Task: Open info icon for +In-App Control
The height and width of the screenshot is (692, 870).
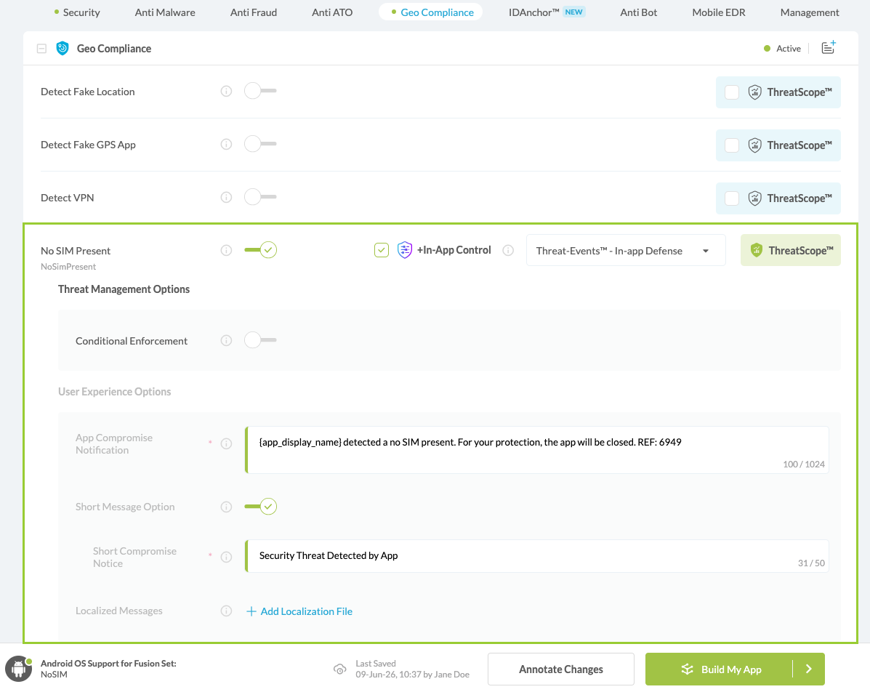Action: tap(508, 250)
